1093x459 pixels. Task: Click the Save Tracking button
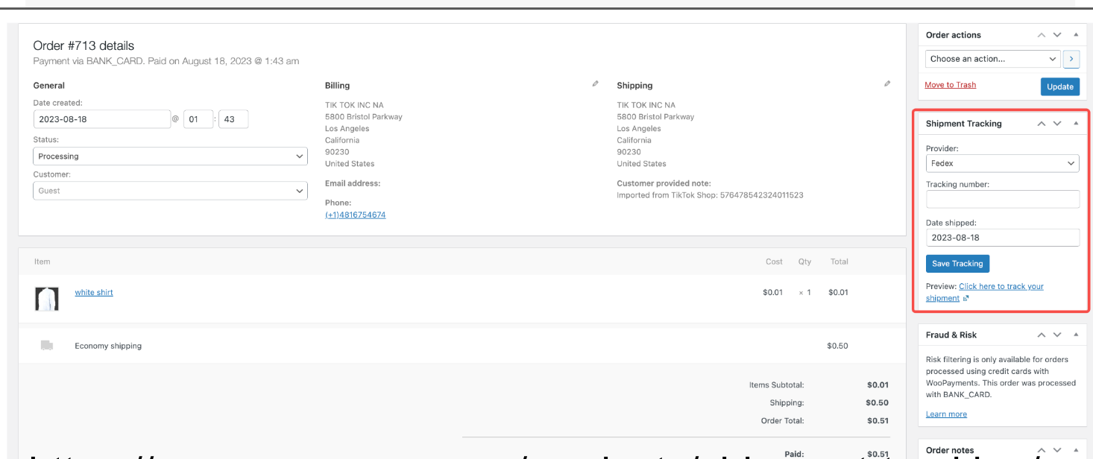[957, 264]
